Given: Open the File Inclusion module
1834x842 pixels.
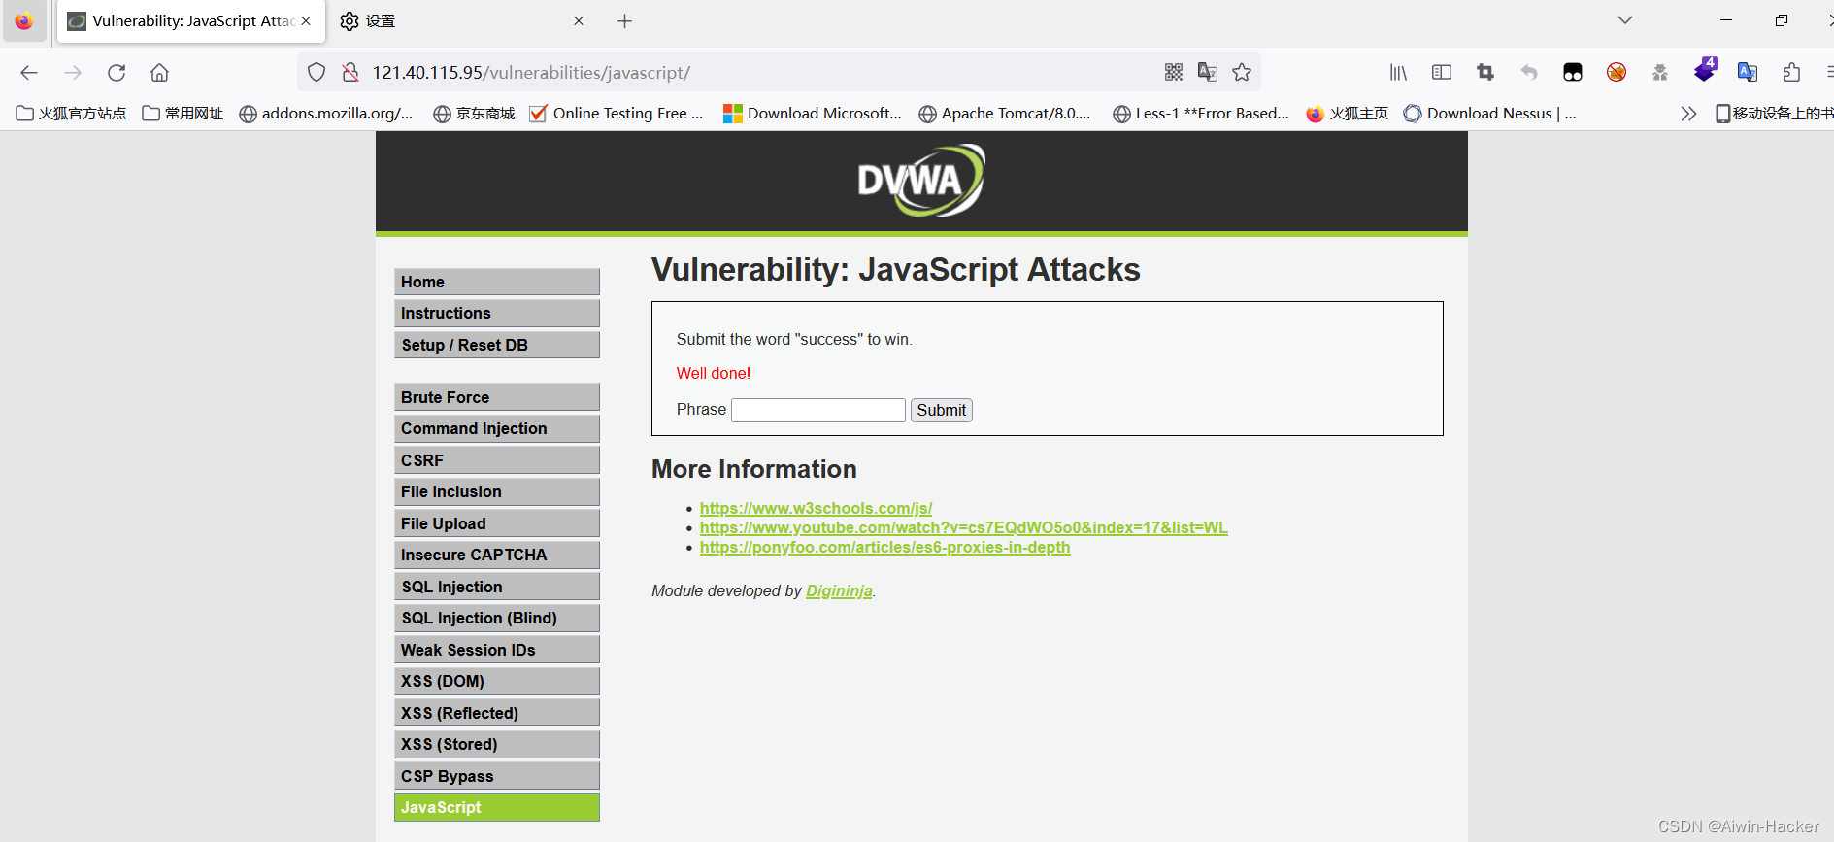Looking at the screenshot, I should (x=497, y=491).
